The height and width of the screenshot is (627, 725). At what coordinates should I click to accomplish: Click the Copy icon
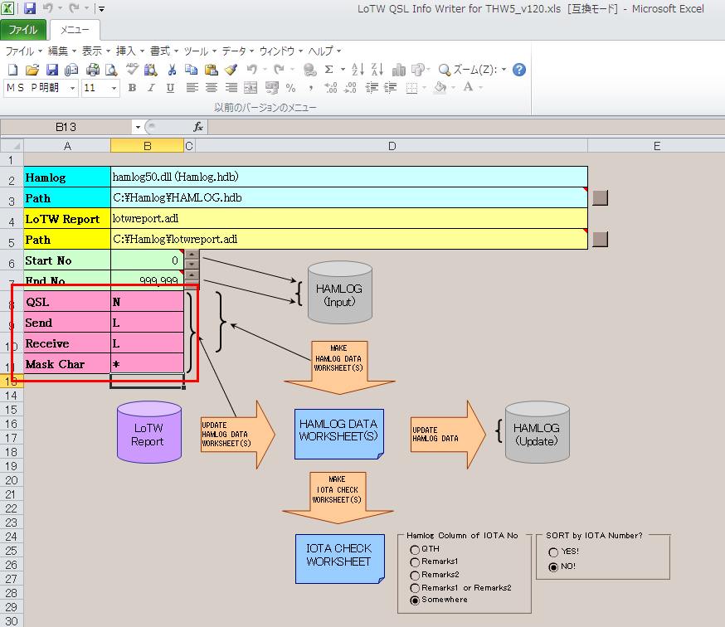[191, 70]
